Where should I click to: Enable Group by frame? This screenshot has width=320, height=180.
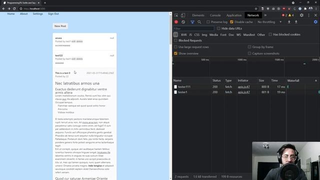pos(249,47)
